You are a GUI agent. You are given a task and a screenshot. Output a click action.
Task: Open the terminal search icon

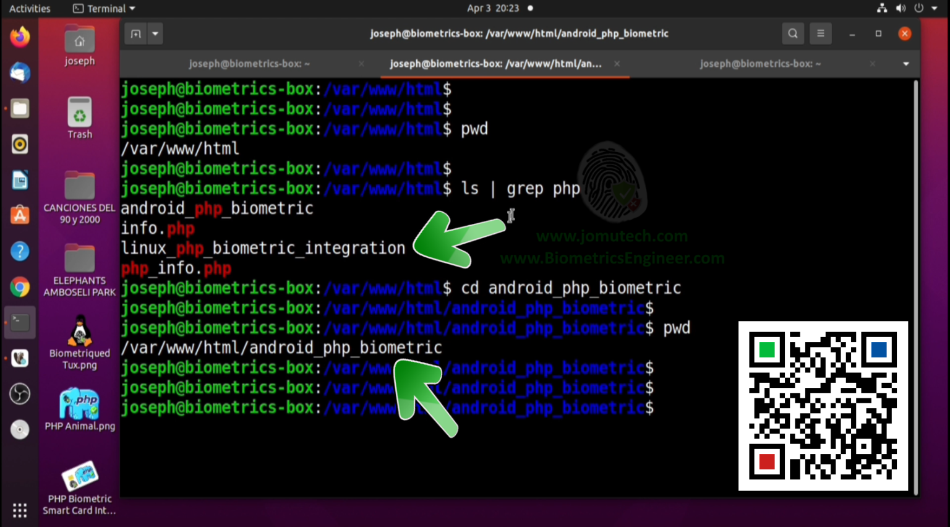pos(792,33)
